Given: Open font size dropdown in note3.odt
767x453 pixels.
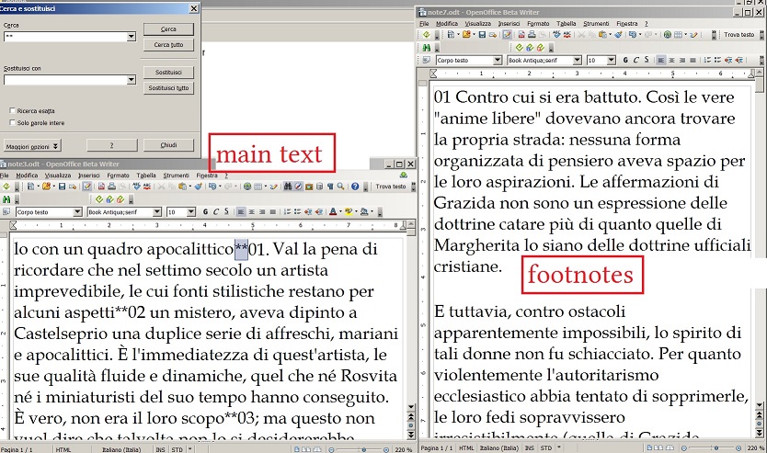Looking at the screenshot, I should (x=190, y=211).
